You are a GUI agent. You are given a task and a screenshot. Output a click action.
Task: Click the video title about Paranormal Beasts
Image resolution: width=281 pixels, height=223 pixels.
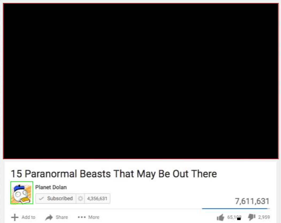114,174
